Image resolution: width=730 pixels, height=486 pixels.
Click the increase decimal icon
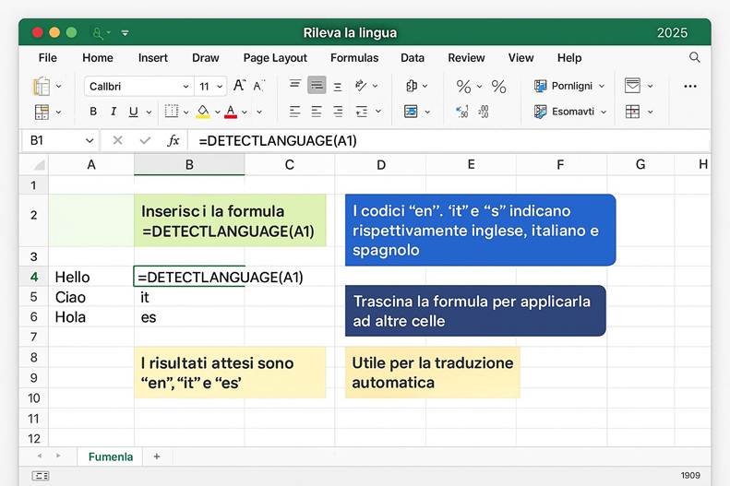pos(462,112)
